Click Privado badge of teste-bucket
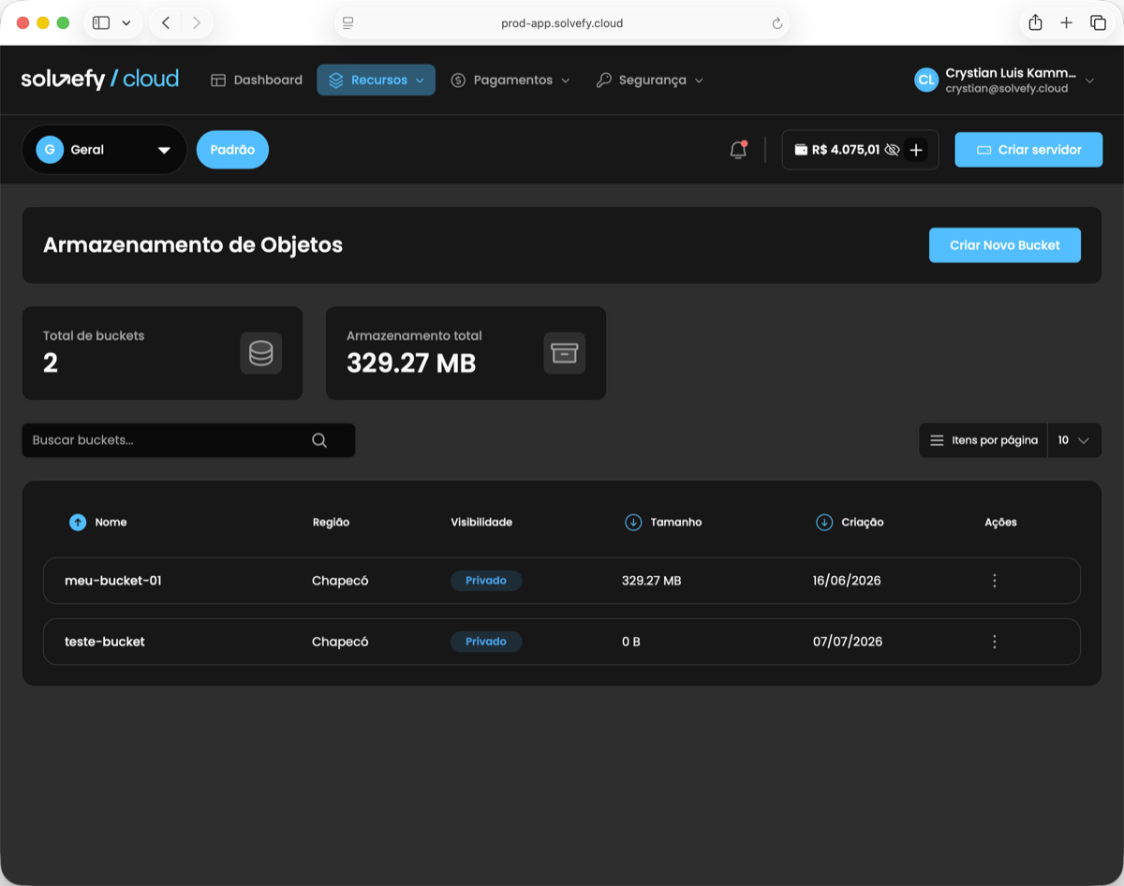The width and height of the screenshot is (1124, 886). pyautogui.click(x=486, y=642)
